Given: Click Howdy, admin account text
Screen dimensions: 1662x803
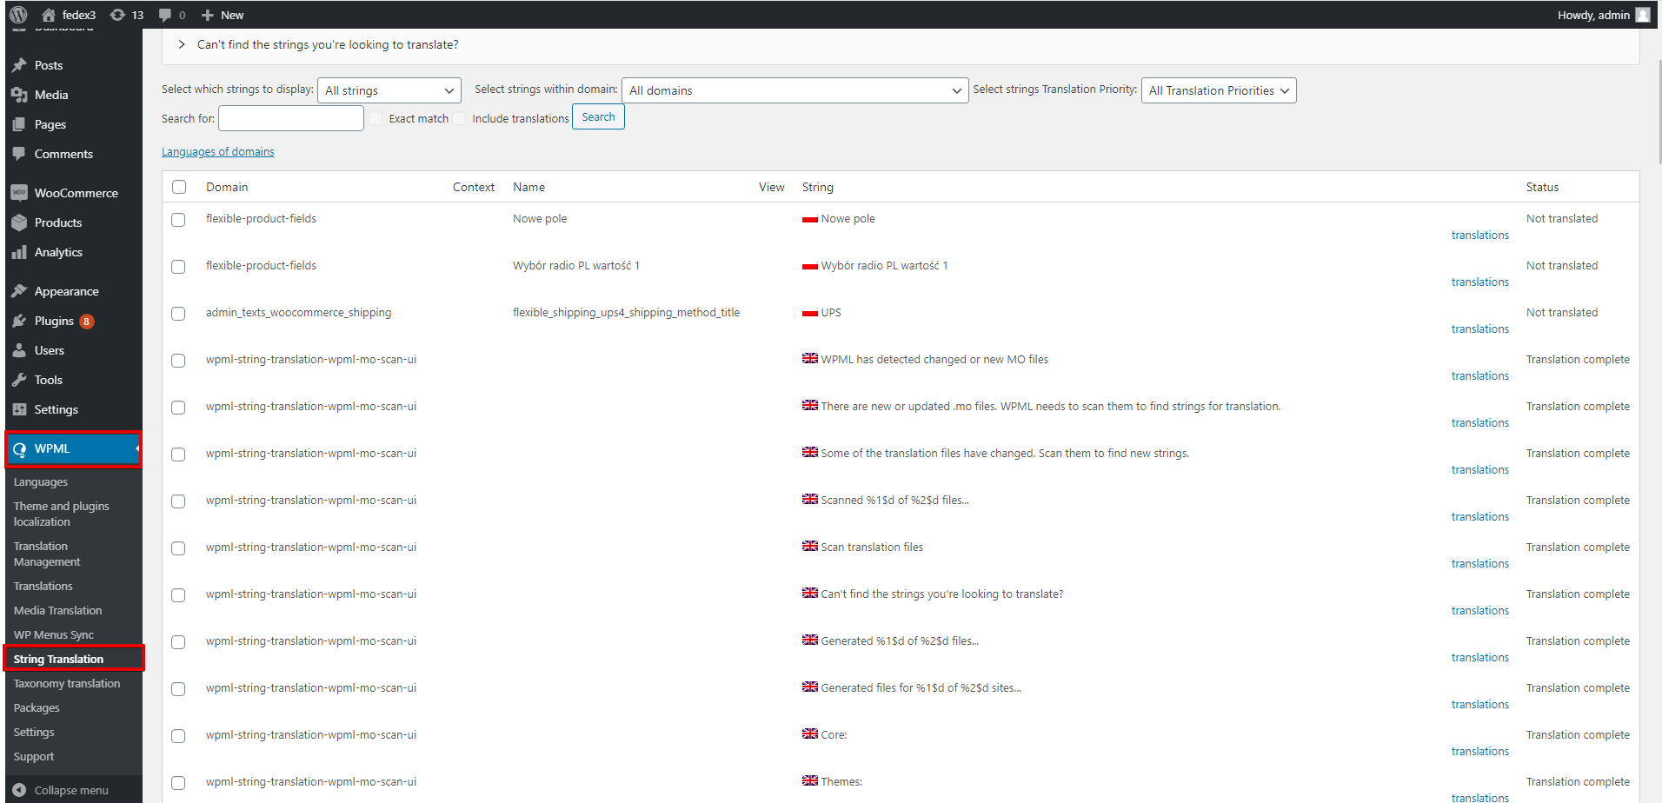Looking at the screenshot, I should 1593,15.
